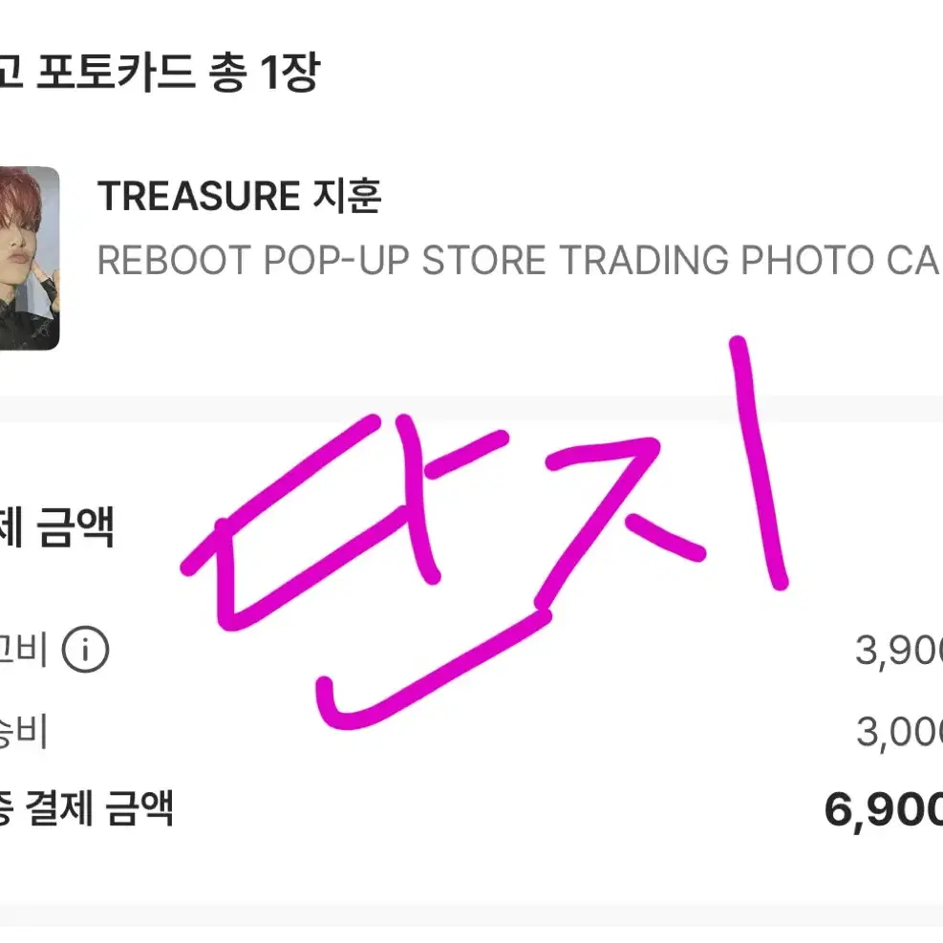Open the 지훈 photocard thumbnail
Screen dimensions: 943x943
click(x=29, y=258)
